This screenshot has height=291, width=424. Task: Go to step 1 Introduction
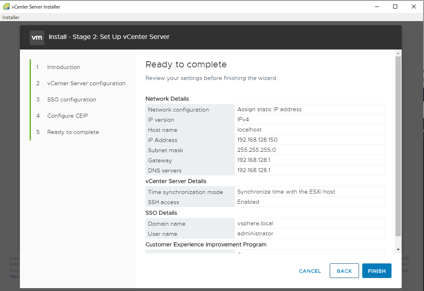tap(63, 67)
